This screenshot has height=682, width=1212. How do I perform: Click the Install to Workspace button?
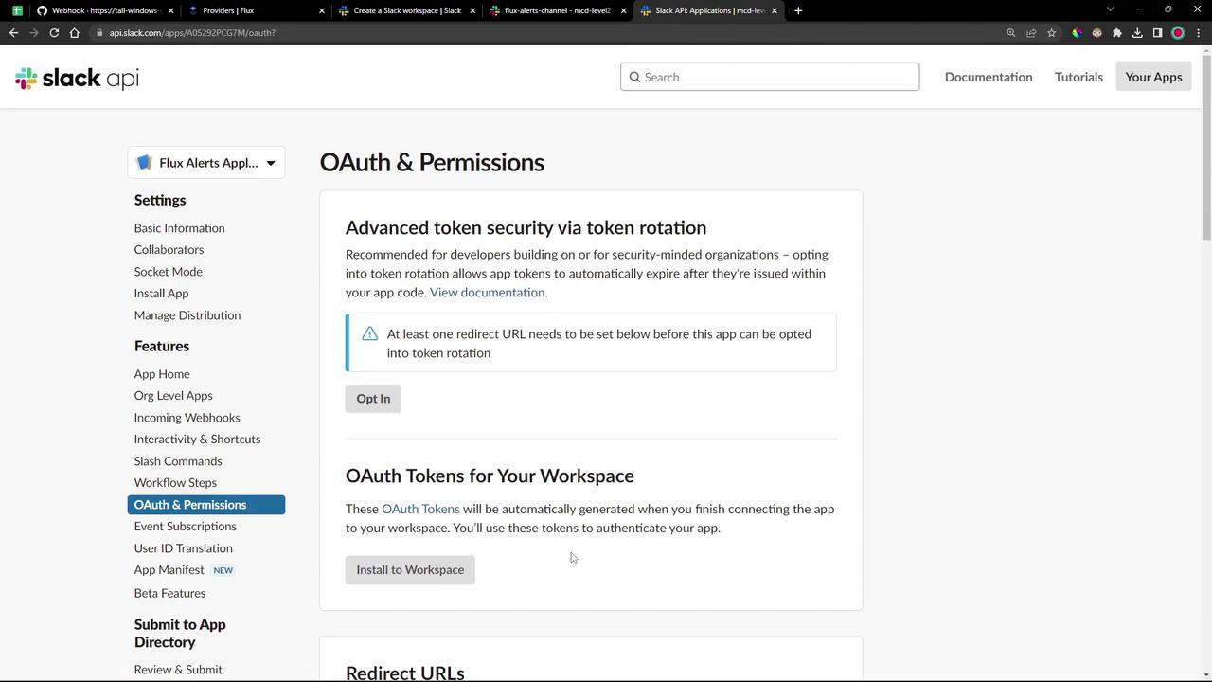410,570
